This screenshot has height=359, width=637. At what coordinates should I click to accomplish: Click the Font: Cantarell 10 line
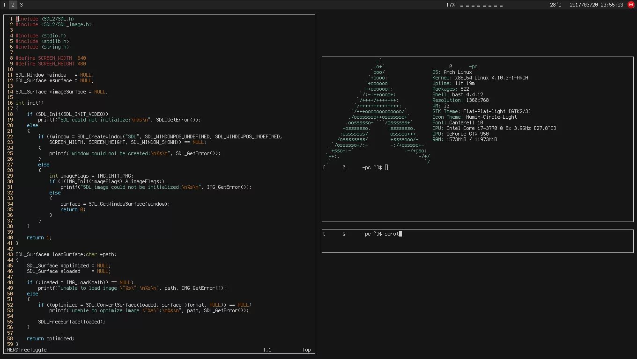pos(458,122)
